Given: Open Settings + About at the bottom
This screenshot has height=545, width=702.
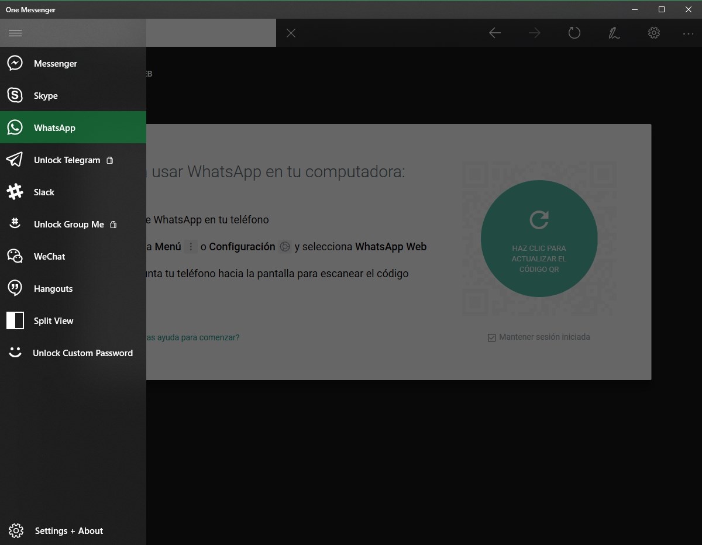Looking at the screenshot, I should [x=73, y=530].
